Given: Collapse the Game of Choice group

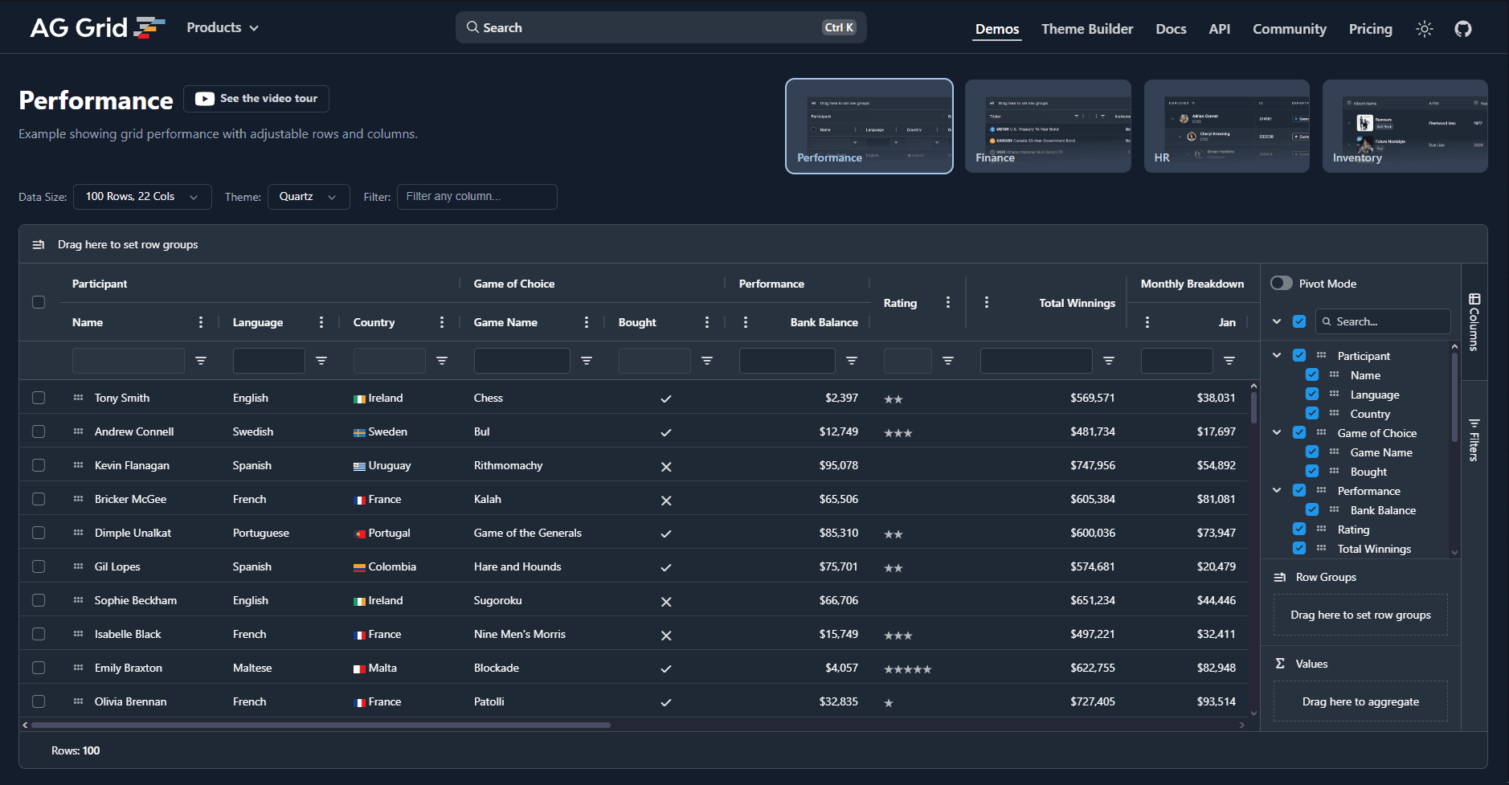Looking at the screenshot, I should 1277,432.
